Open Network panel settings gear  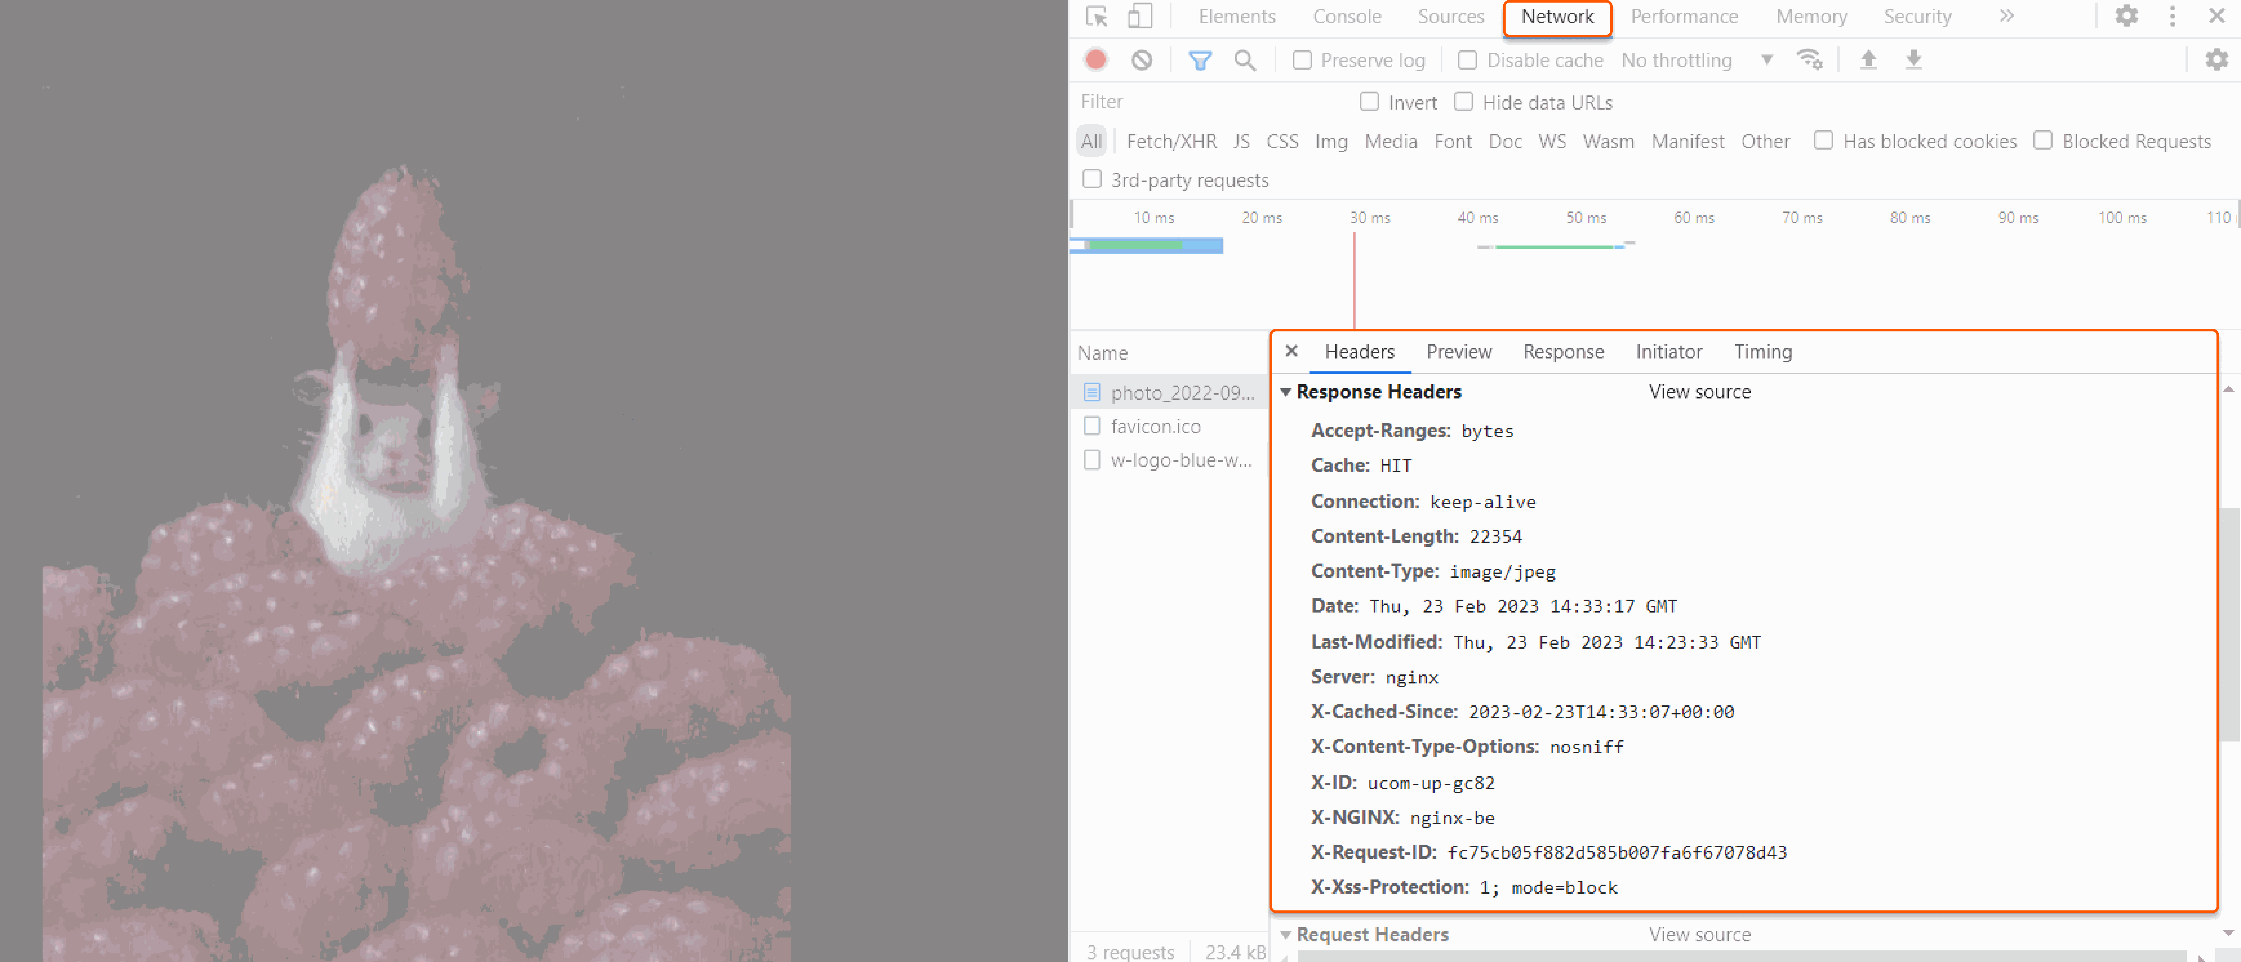point(2216,60)
